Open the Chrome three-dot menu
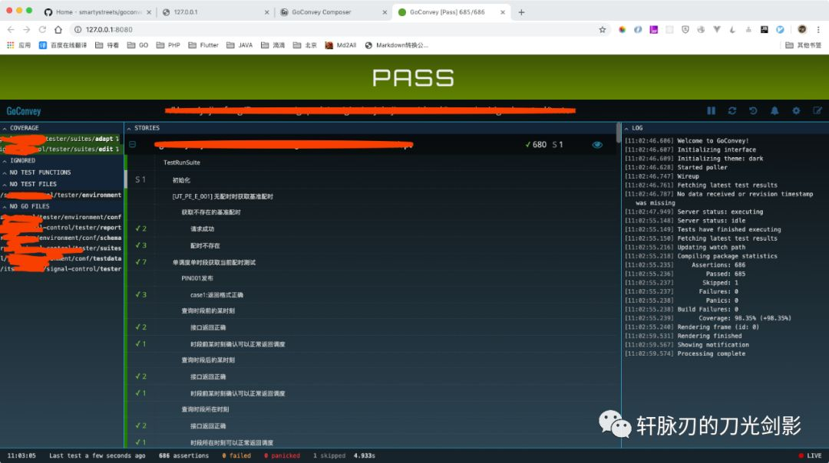The image size is (829, 463). (x=818, y=30)
